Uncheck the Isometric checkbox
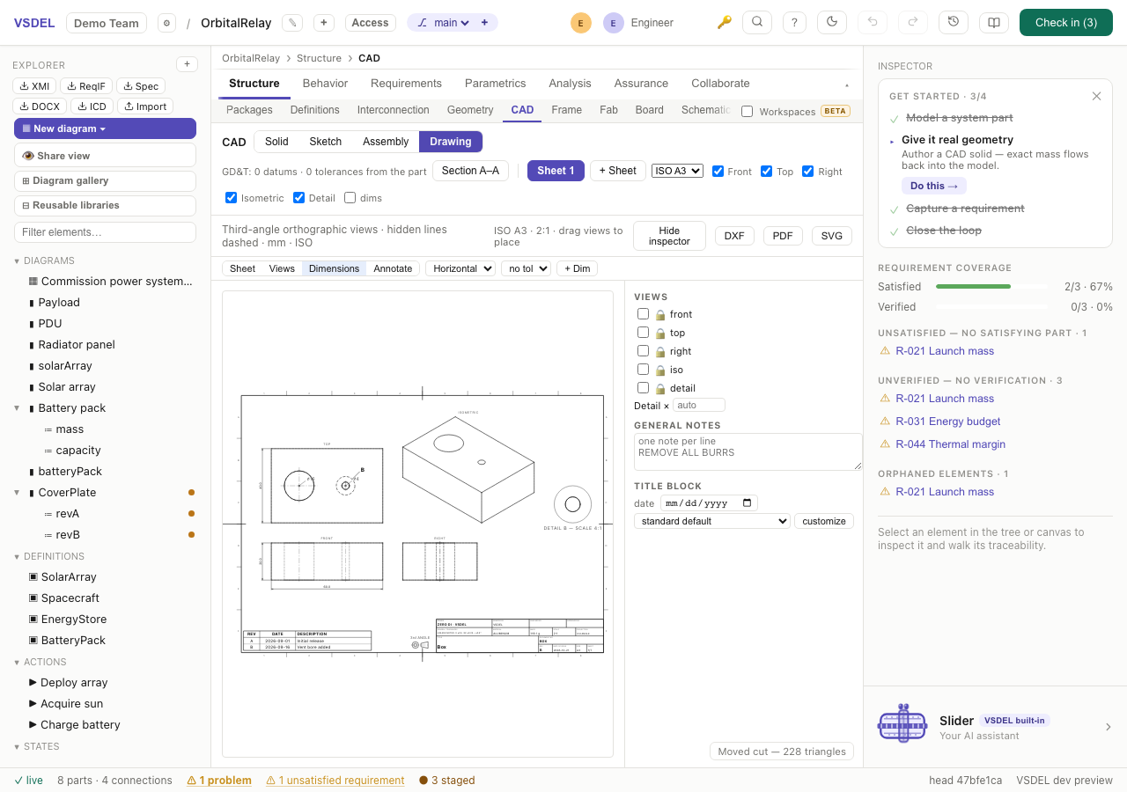This screenshot has height=792, width=1127. tap(231, 198)
